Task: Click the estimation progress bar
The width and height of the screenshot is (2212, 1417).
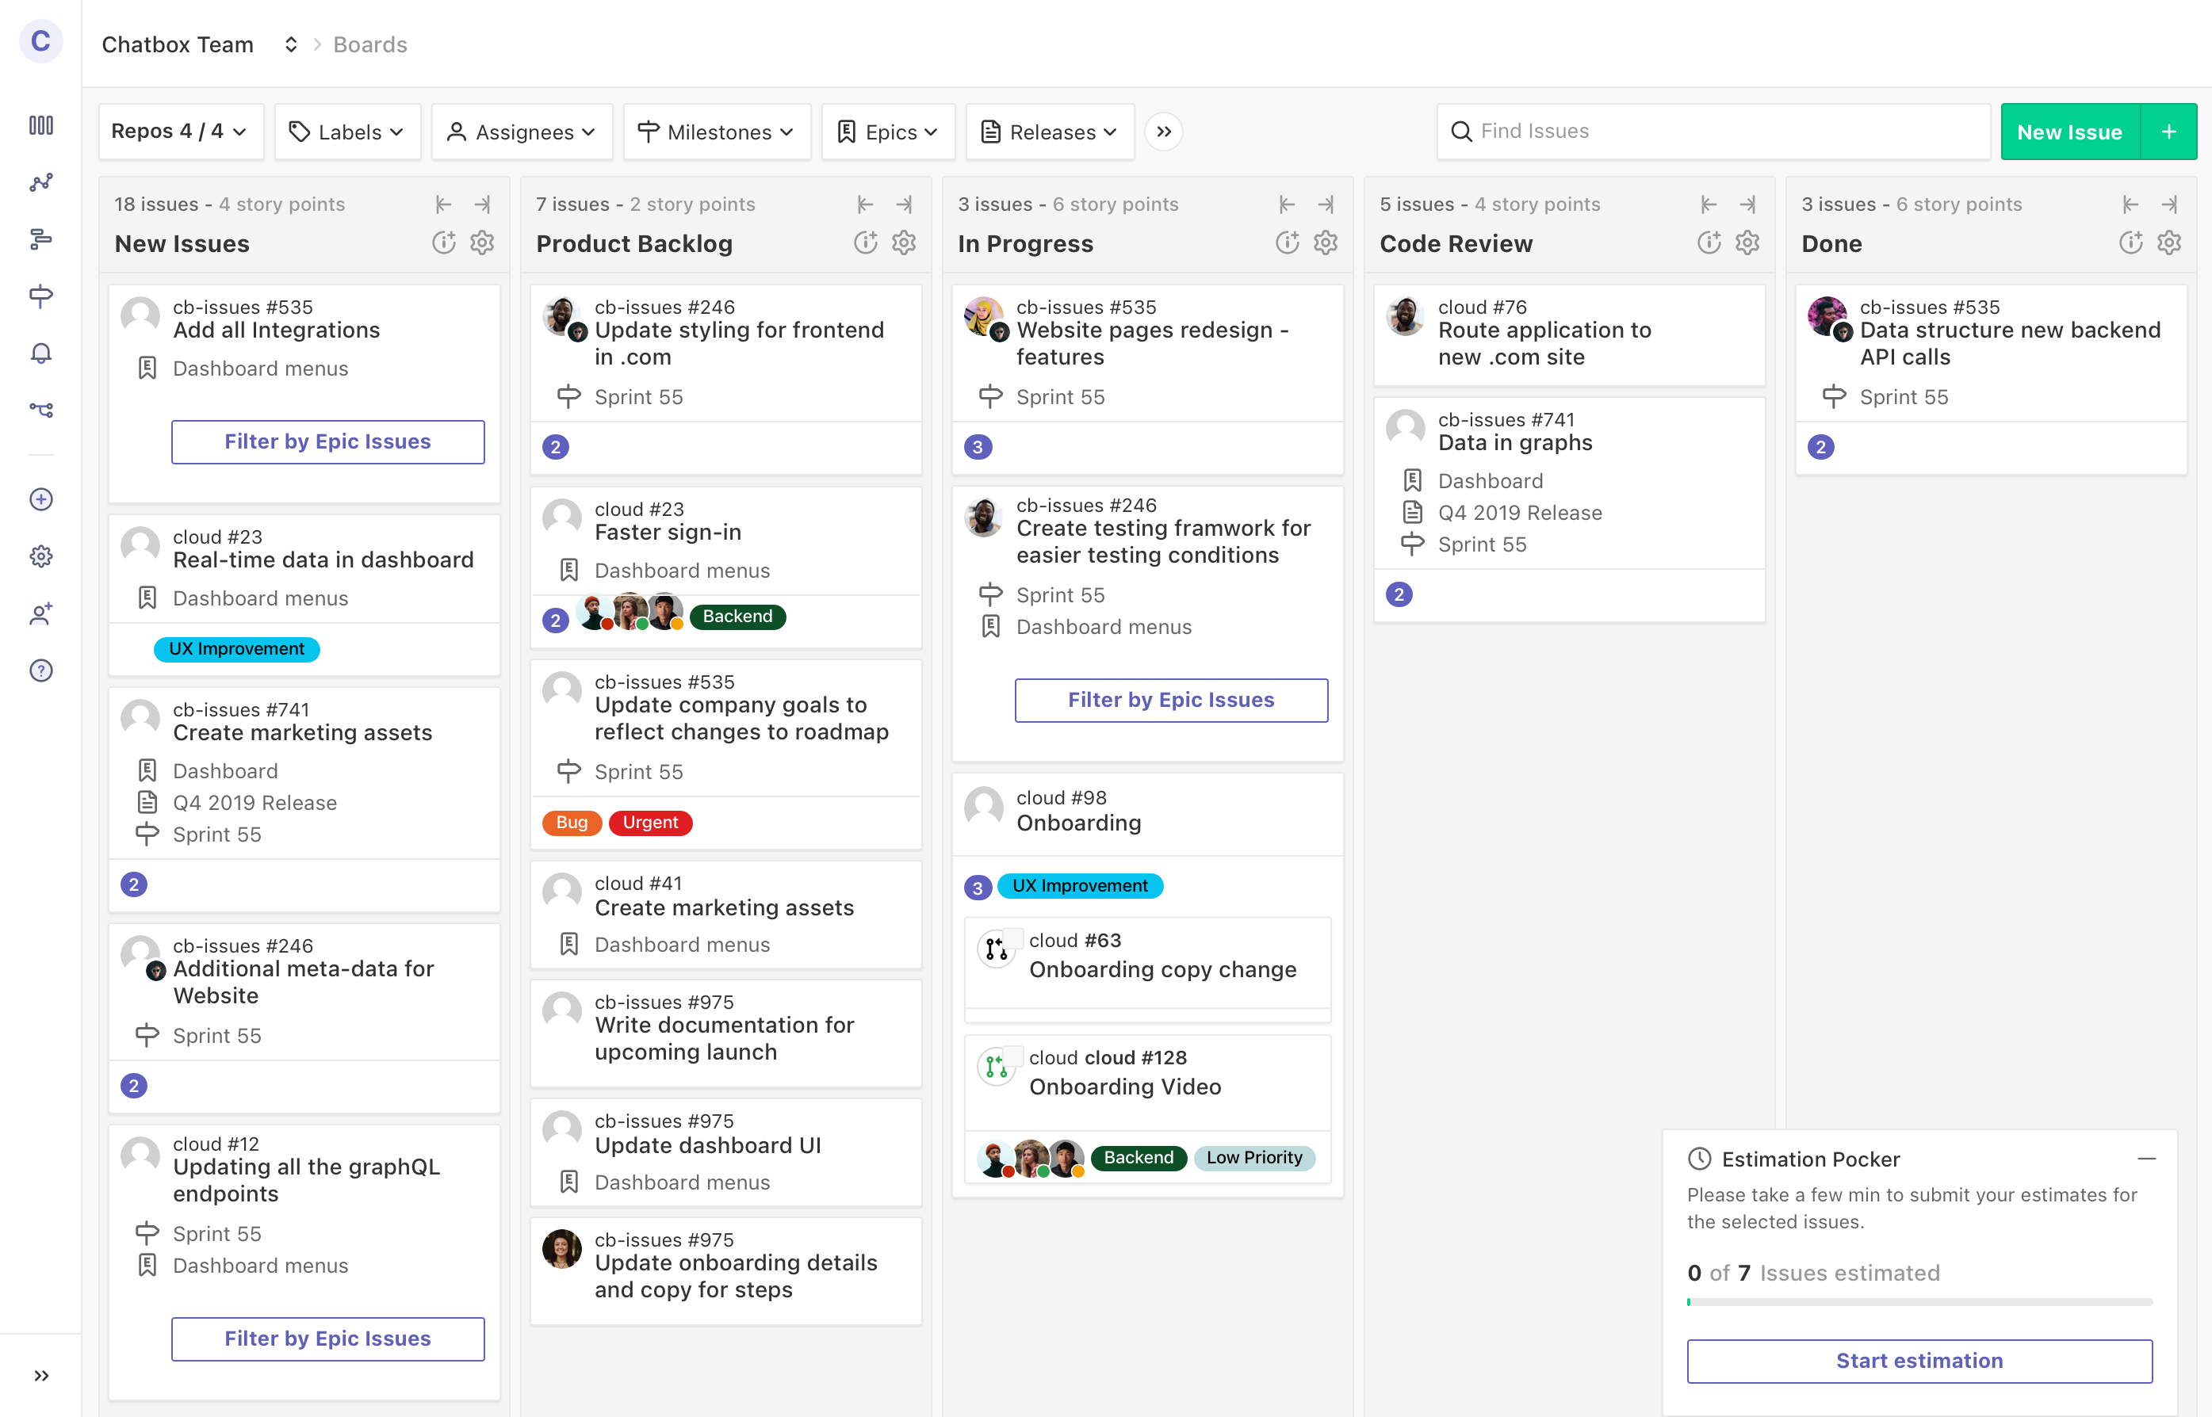Action: coord(1919,1302)
